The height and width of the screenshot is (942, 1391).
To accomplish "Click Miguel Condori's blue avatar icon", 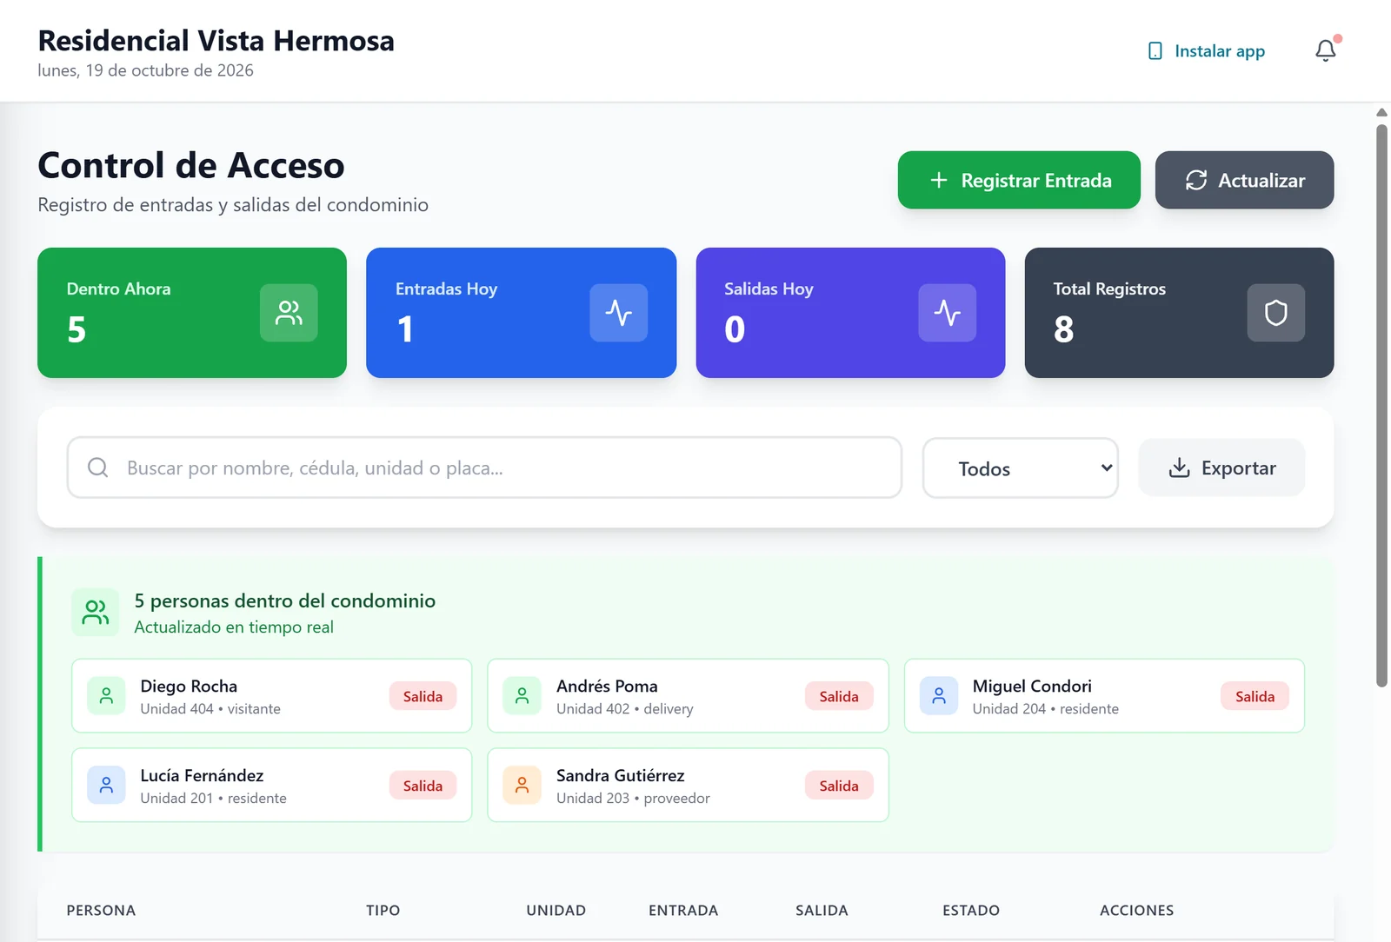I will pyautogui.click(x=939, y=696).
